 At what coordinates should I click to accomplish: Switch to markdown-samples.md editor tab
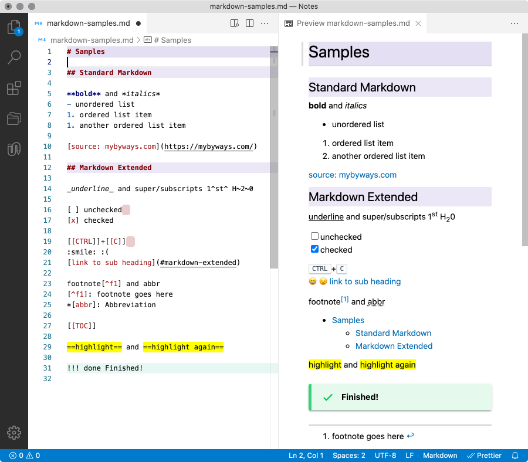(x=88, y=23)
